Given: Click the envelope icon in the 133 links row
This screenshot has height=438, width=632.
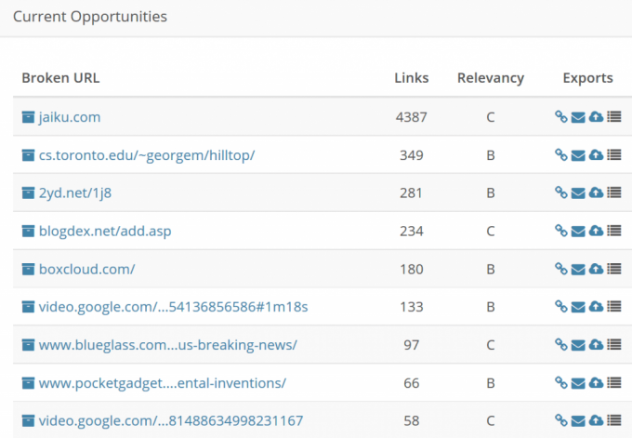Looking at the screenshot, I should 578,307.
